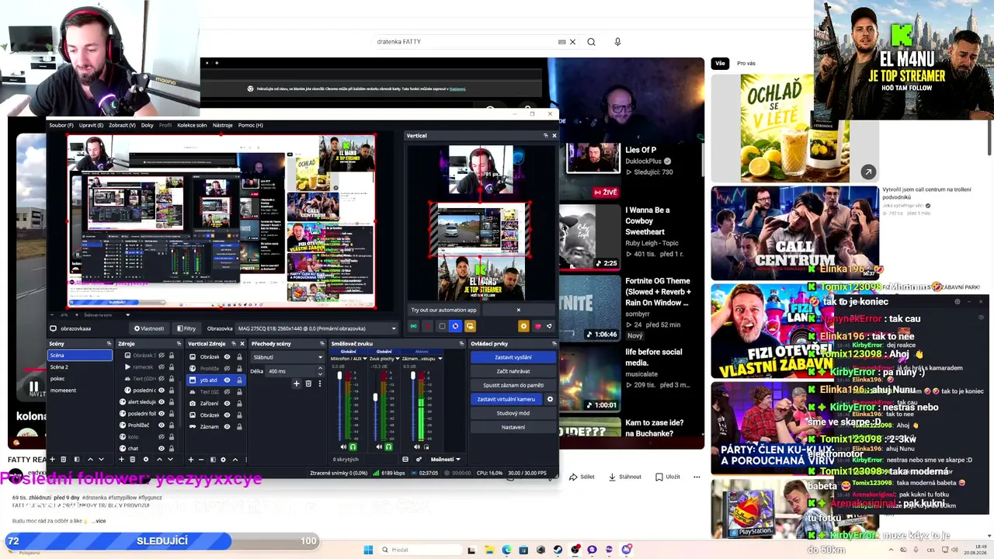Click the green streaming icon in Vertical panel
Screen dimensions: 994x559
coord(413,326)
